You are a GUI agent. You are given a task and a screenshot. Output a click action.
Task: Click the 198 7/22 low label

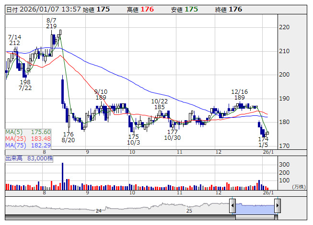pos(25,85)
